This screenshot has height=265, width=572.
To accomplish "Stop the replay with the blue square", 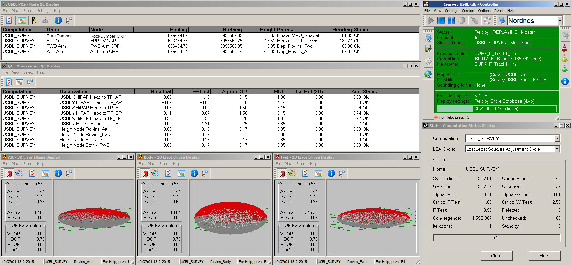I will click(x=441, y=21).
